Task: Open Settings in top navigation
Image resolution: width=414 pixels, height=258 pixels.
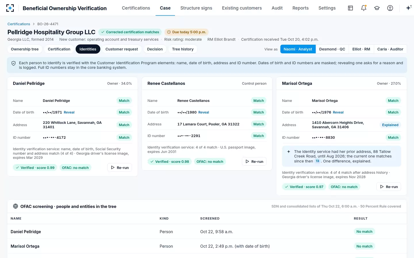Action: click(327, 8)
